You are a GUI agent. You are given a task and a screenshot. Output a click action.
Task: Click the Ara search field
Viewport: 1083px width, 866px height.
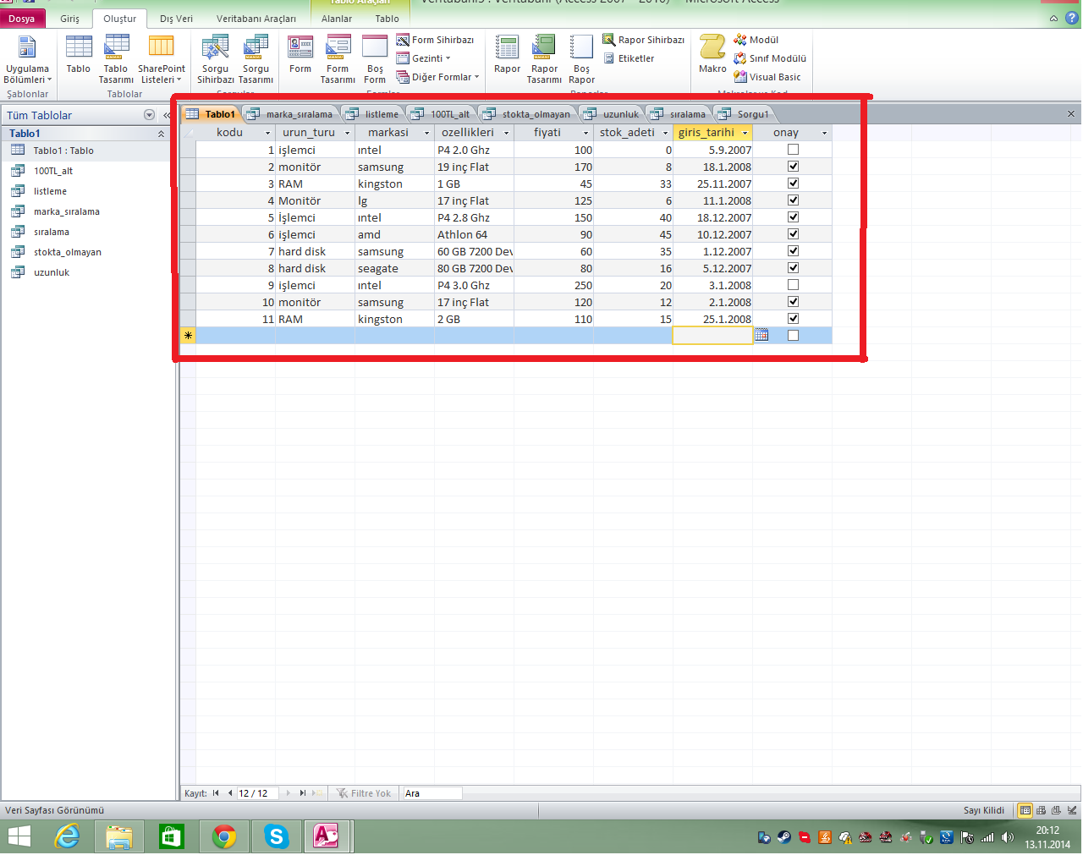click(432, 793)
